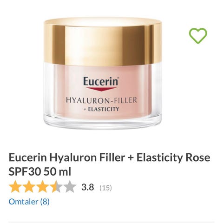Image resolution: width=223 pixels, height=223 pixels.
Task: Click the (15) ratings count
Action: (105, 188)
